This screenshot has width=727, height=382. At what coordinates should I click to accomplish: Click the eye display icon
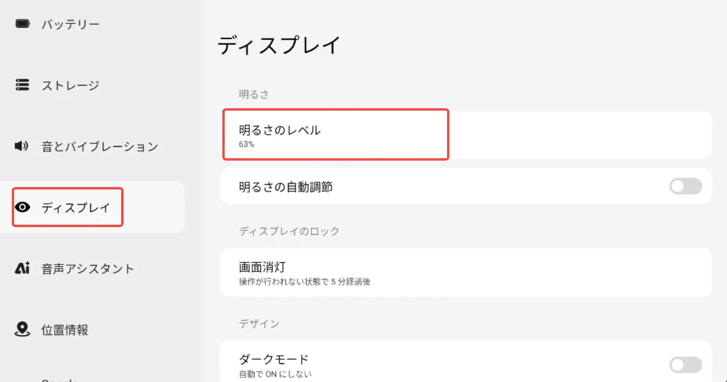[22, 207]
